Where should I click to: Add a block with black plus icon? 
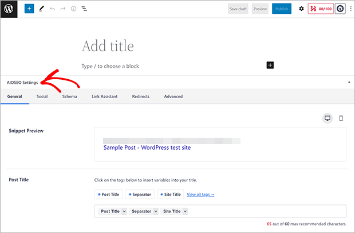(x=270, y=65)
